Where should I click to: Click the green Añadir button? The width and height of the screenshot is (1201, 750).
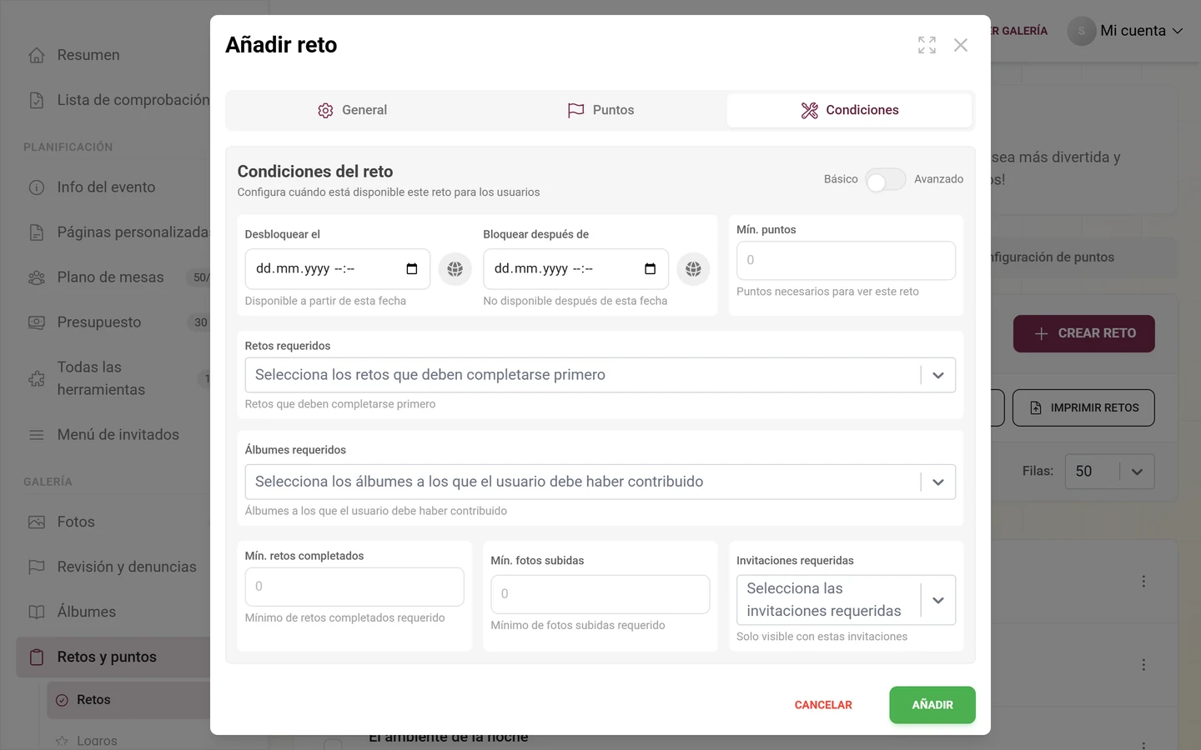tap(932, 705)
